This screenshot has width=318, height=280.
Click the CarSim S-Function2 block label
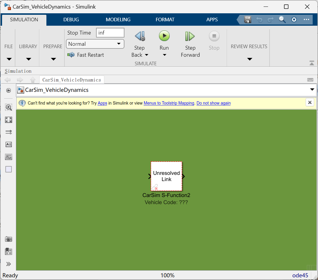166,195
